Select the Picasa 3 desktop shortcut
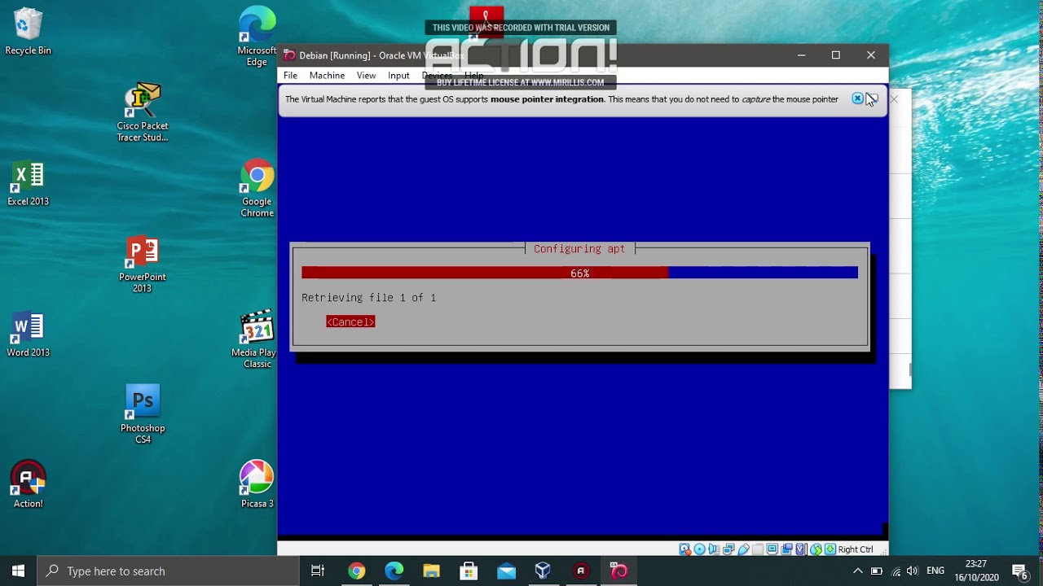The image size is (1043, 586). point(257,485)
